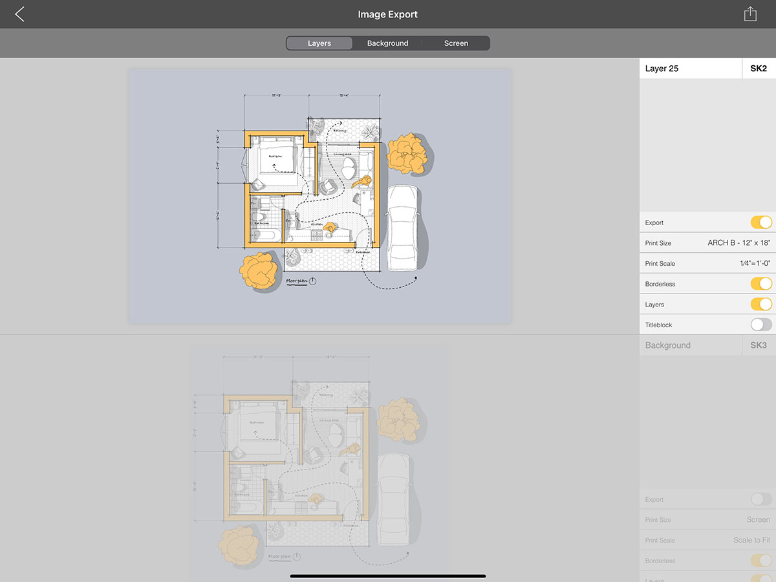The height and width of the screenshot is (582, 776).
Task: Switch to the Background tab
Action: pyautogui.click(x=387, y=43)
